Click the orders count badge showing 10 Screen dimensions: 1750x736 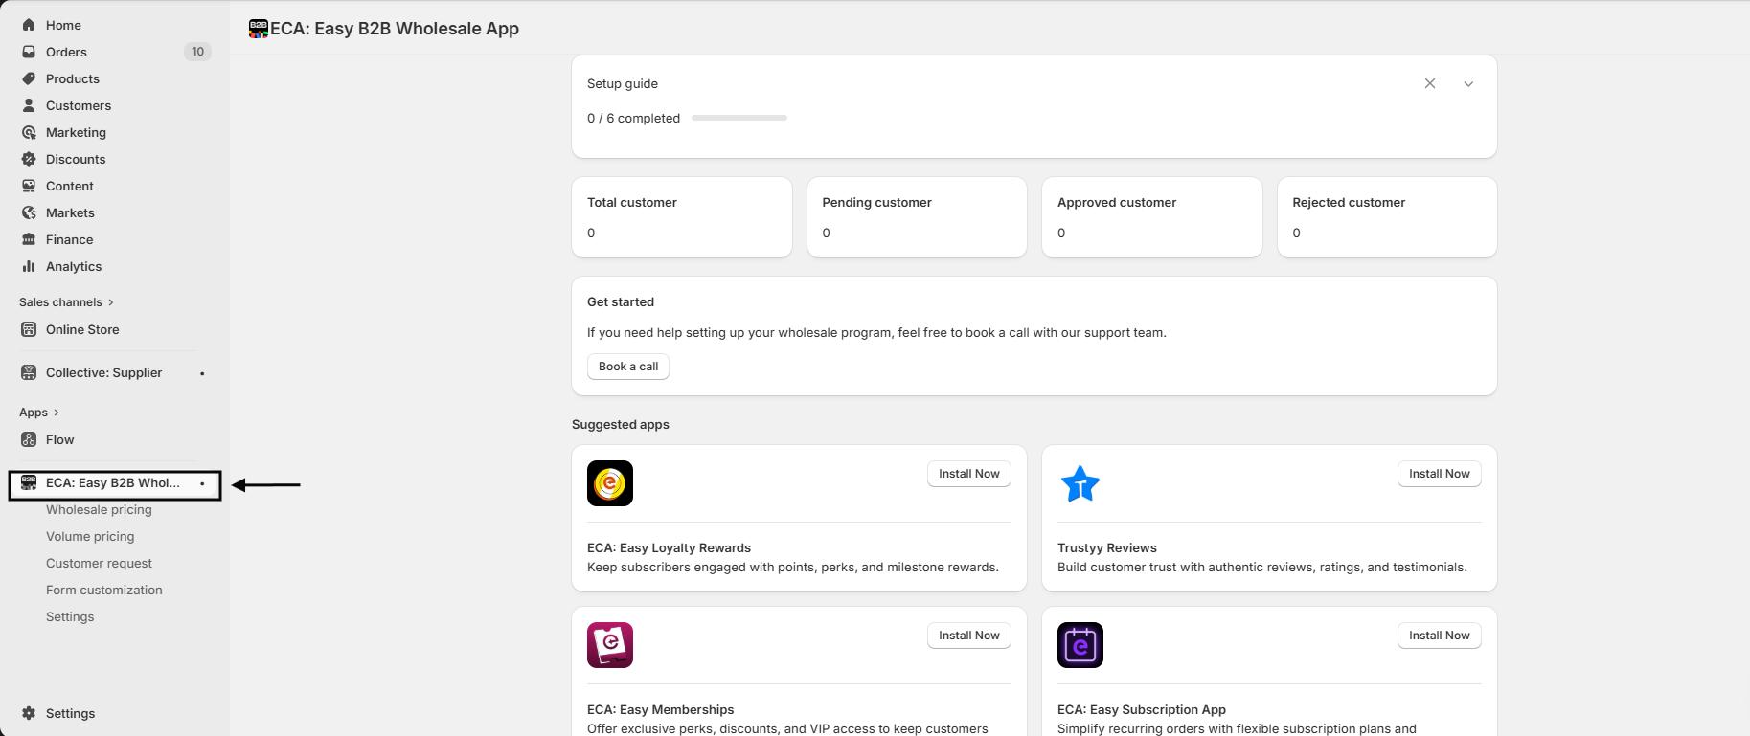[x=197, y=52]
